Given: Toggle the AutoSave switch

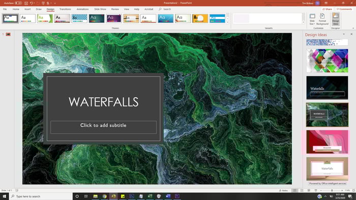Looking at the screenshot, I should point(18,3).
